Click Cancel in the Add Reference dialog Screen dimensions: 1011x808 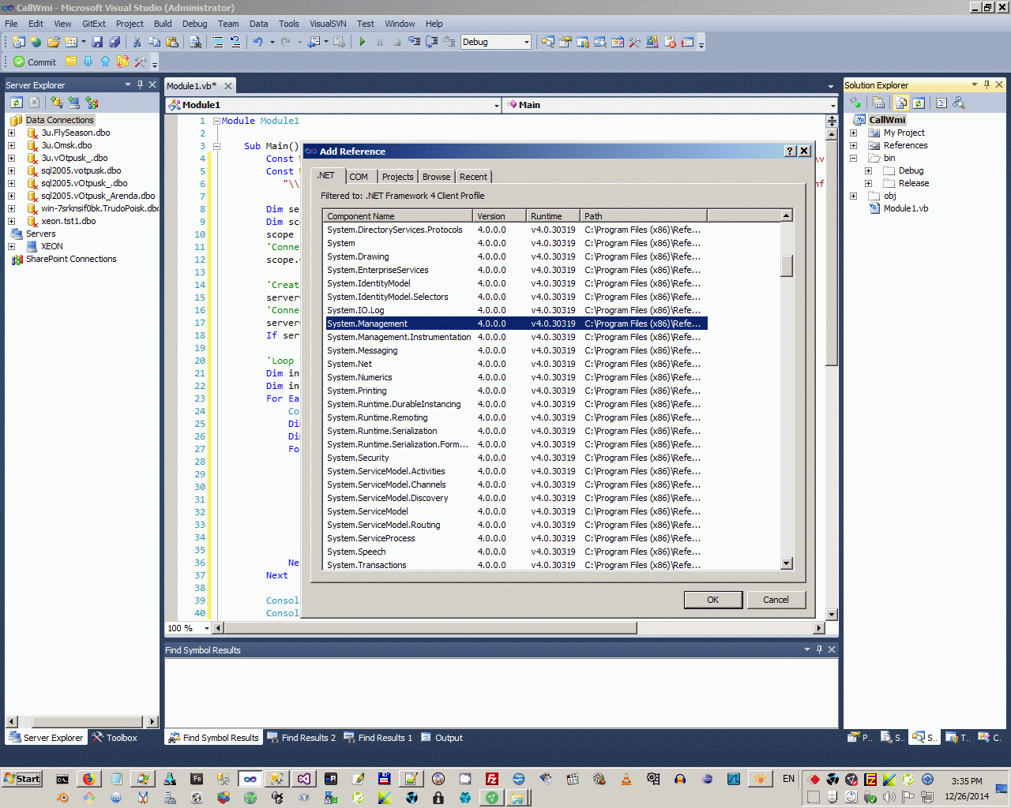tap(776, 600)
